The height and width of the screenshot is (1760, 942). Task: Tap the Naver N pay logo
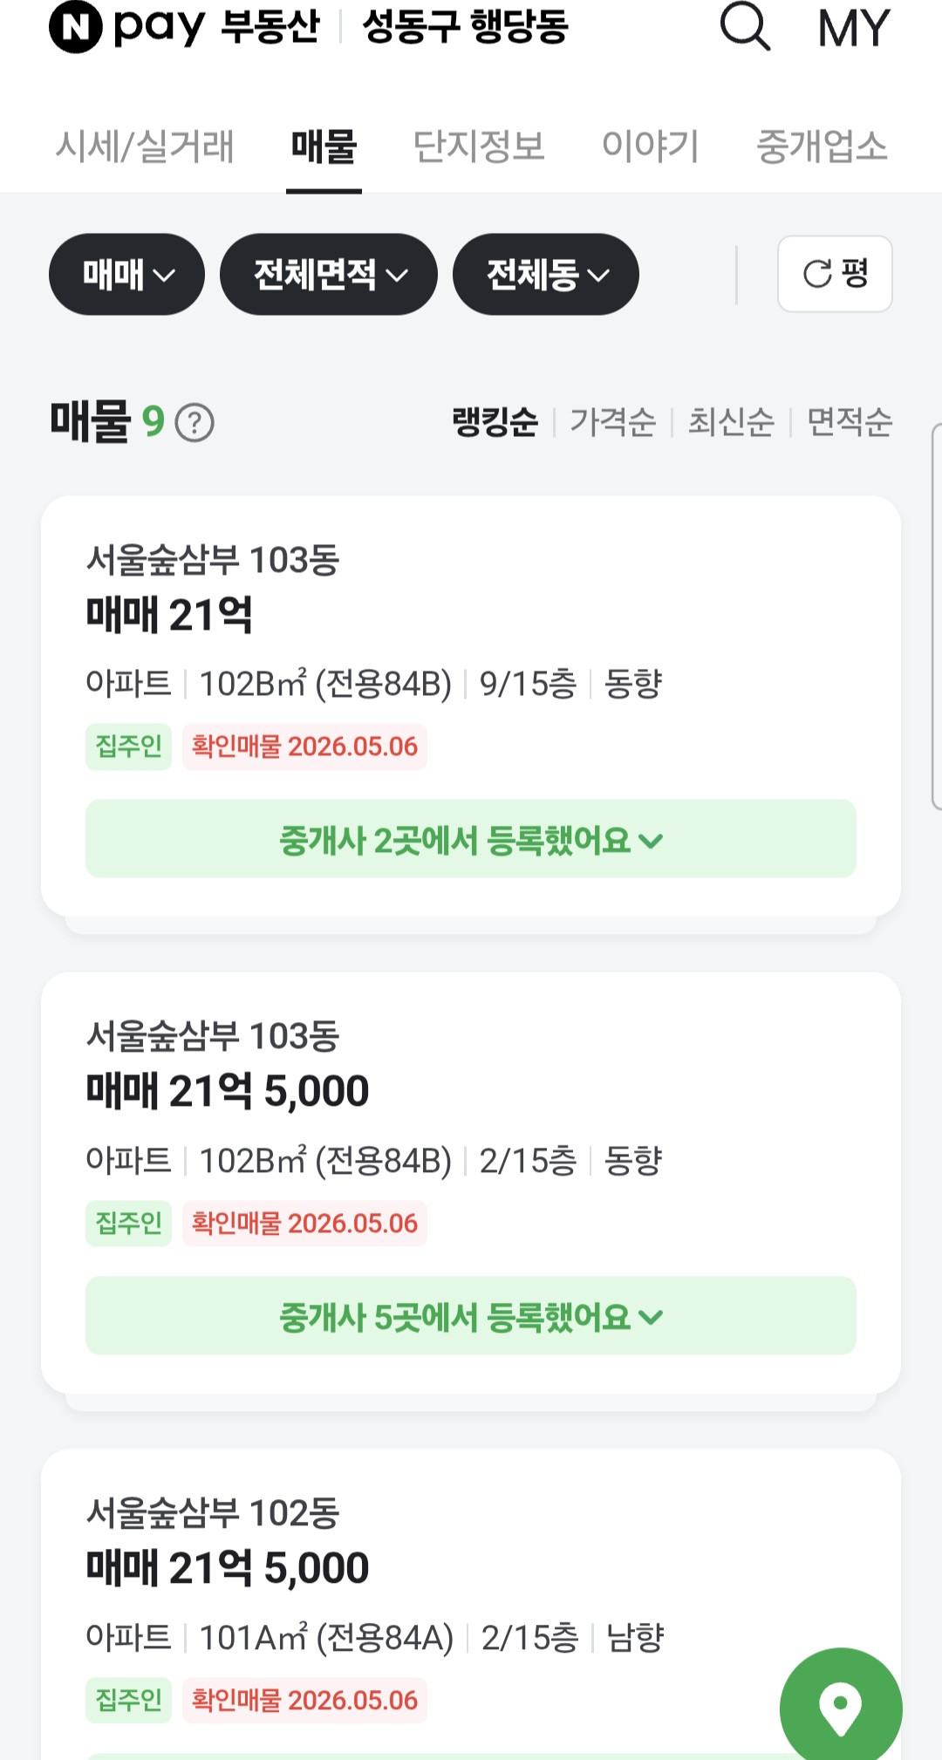[x=127, y=27]
